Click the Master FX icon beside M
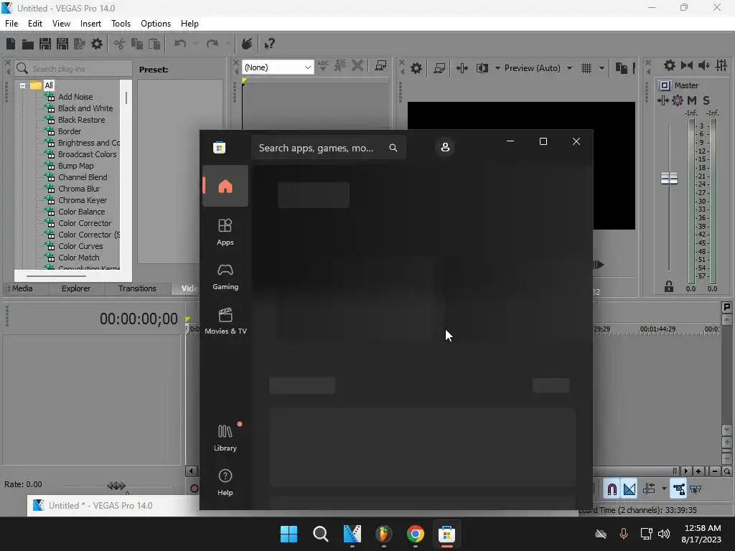The image size is (735, 551). [663, 100]
